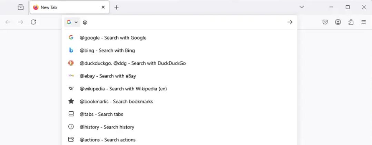Screen dimensions: 372x145
Task: Click the Go arrow in address bar
Action: 290,22
